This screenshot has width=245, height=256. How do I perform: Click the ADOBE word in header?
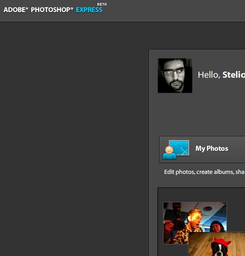coord(14,10)
